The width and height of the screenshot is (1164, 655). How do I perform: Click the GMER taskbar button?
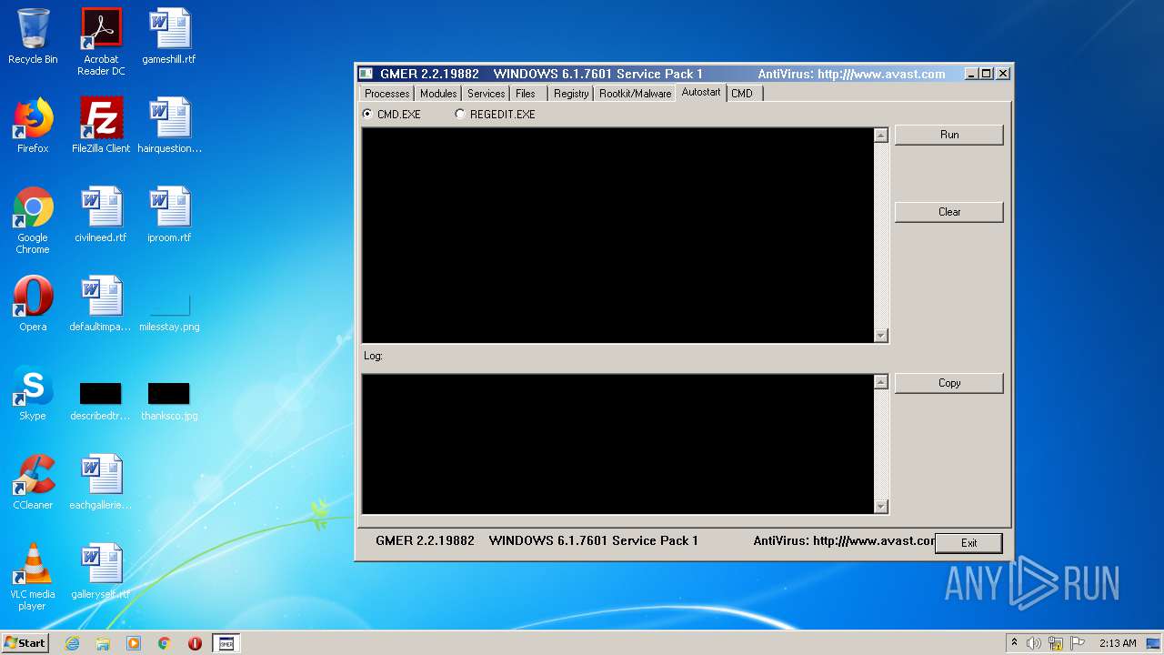[226, 643]
